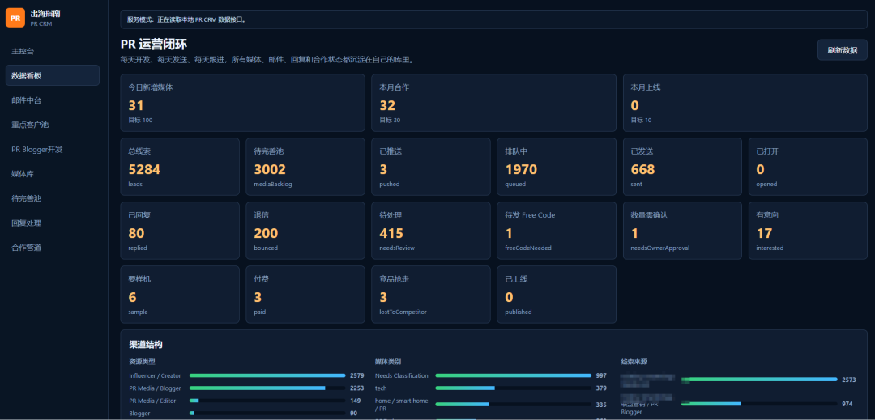Screen dimensions: 875x420
Task: Click the home / smart home progress bar
Action: tap(514, 404)
